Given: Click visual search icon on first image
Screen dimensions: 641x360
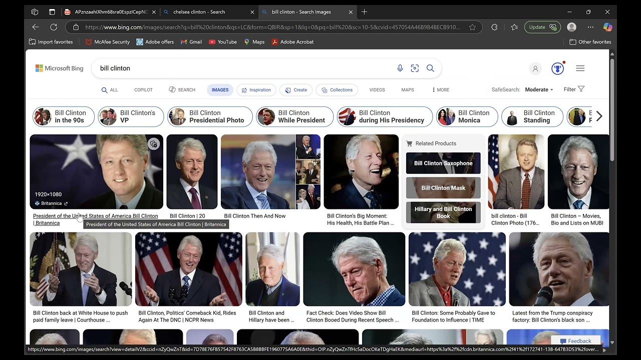Looking at the screenshot, I should (x=154, y=144).
